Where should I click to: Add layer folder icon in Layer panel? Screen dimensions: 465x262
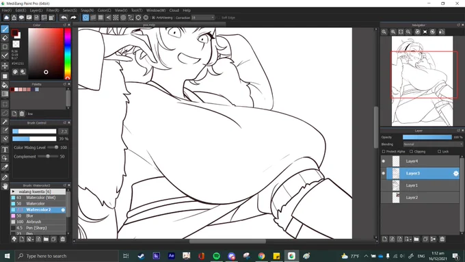click(416, 239)
